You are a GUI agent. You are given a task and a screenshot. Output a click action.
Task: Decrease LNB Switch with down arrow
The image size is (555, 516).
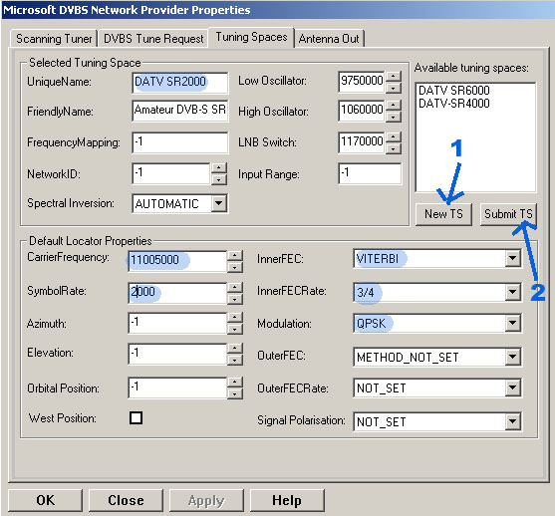click(394, 148)
